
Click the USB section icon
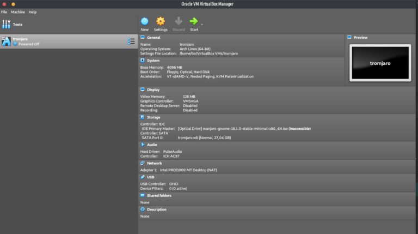tap(143, 177)
